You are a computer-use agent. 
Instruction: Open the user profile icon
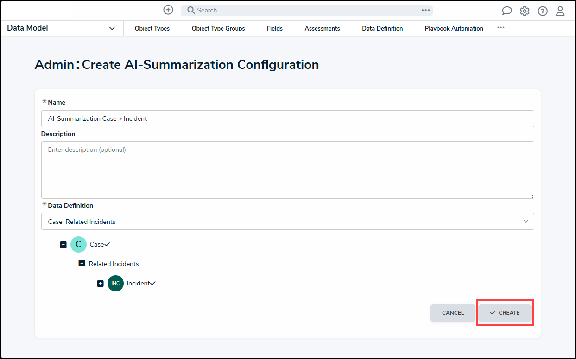pos(560,11)
